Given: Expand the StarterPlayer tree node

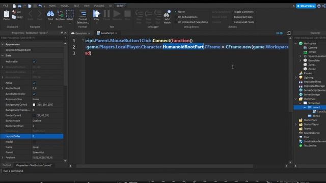Looking at the screenshot, I should pos(295,125).
